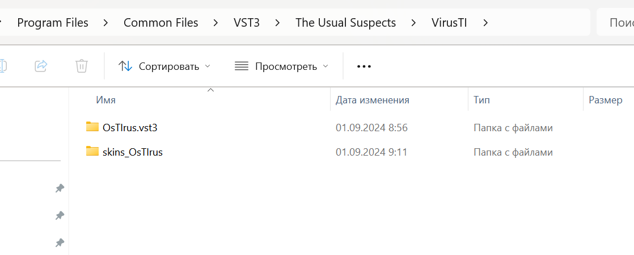
Task: Sort by Тип column header
Action: [x=482, y=100]
